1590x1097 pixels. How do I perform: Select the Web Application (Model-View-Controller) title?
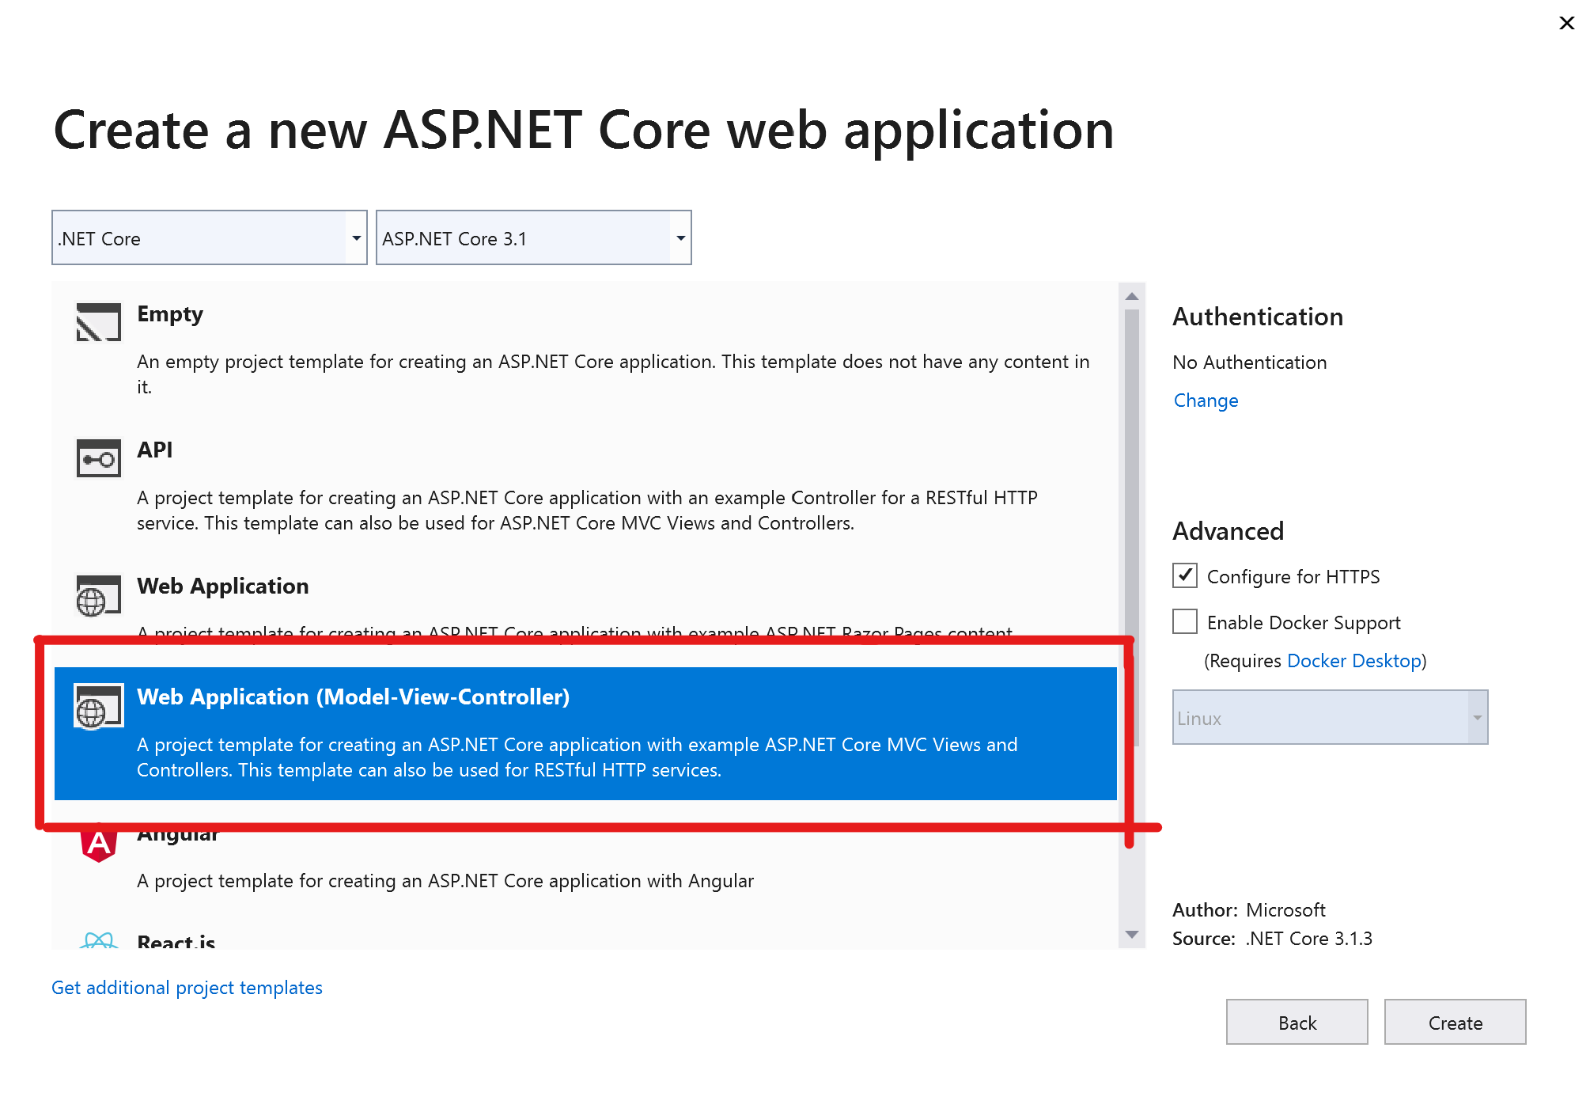[x=354, y=697]
